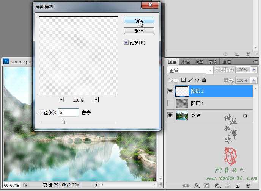Open the fx layer style menu

(x=197, y=186)
